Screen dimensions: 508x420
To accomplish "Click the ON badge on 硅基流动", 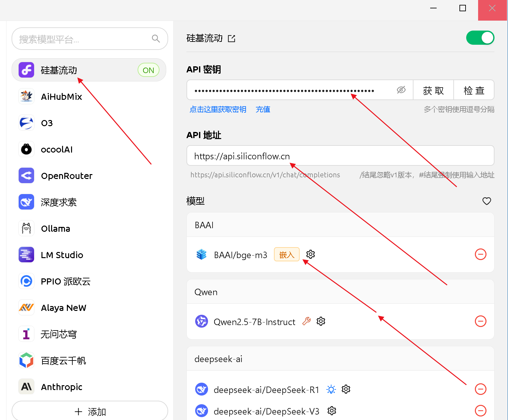I will (149, 70).
